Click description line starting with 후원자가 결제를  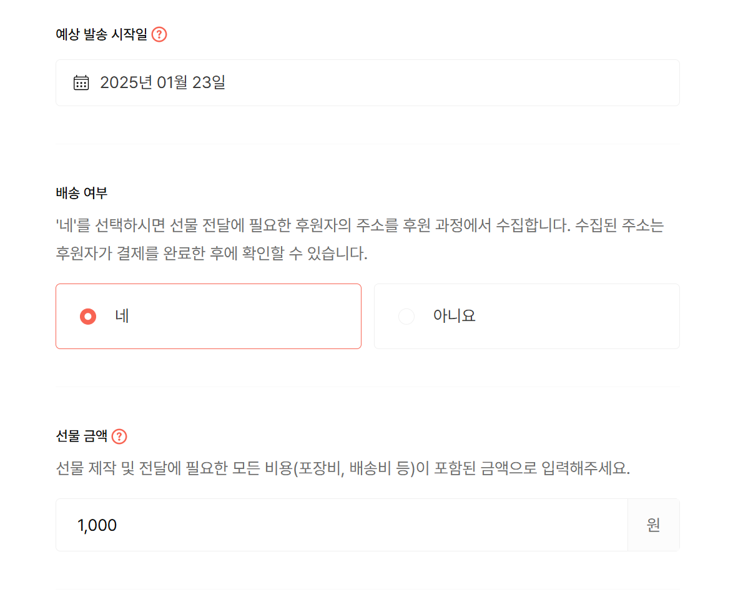212,254
